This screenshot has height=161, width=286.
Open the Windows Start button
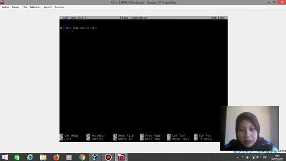click(x=5, y=157)
